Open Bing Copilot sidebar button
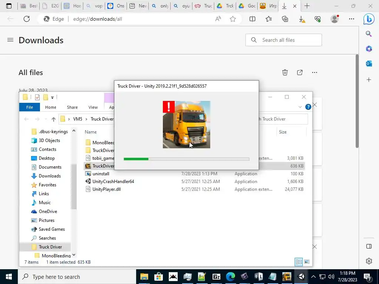 [369, 19]
